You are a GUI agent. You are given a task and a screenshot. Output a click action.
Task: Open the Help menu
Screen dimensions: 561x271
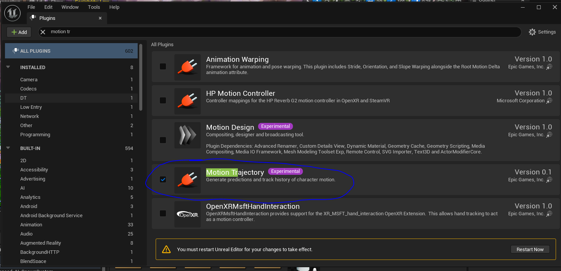[114, 7]
